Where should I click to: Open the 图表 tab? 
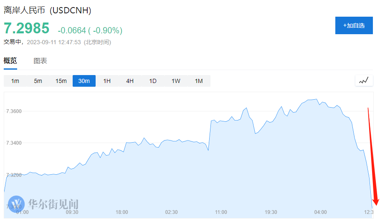click(41, 61)
